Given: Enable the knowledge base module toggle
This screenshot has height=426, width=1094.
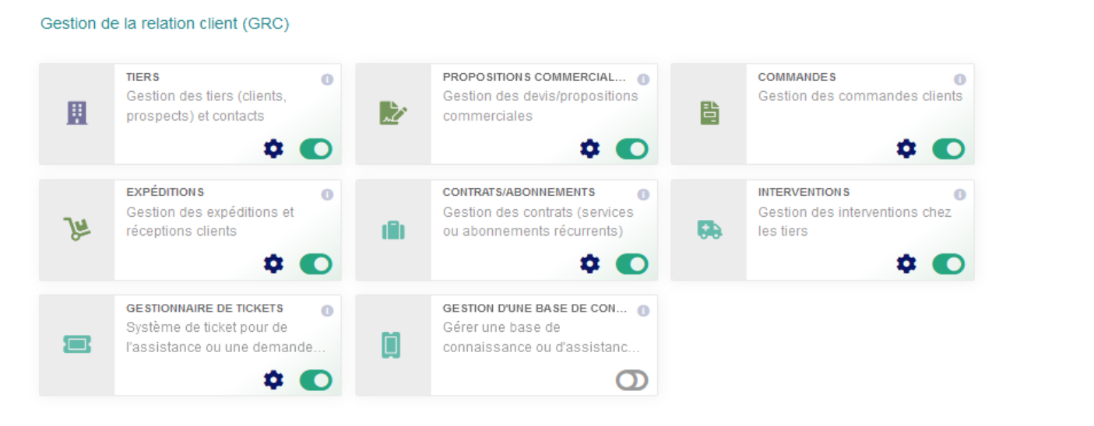Looking at the screenshot, I should (632, 380).
